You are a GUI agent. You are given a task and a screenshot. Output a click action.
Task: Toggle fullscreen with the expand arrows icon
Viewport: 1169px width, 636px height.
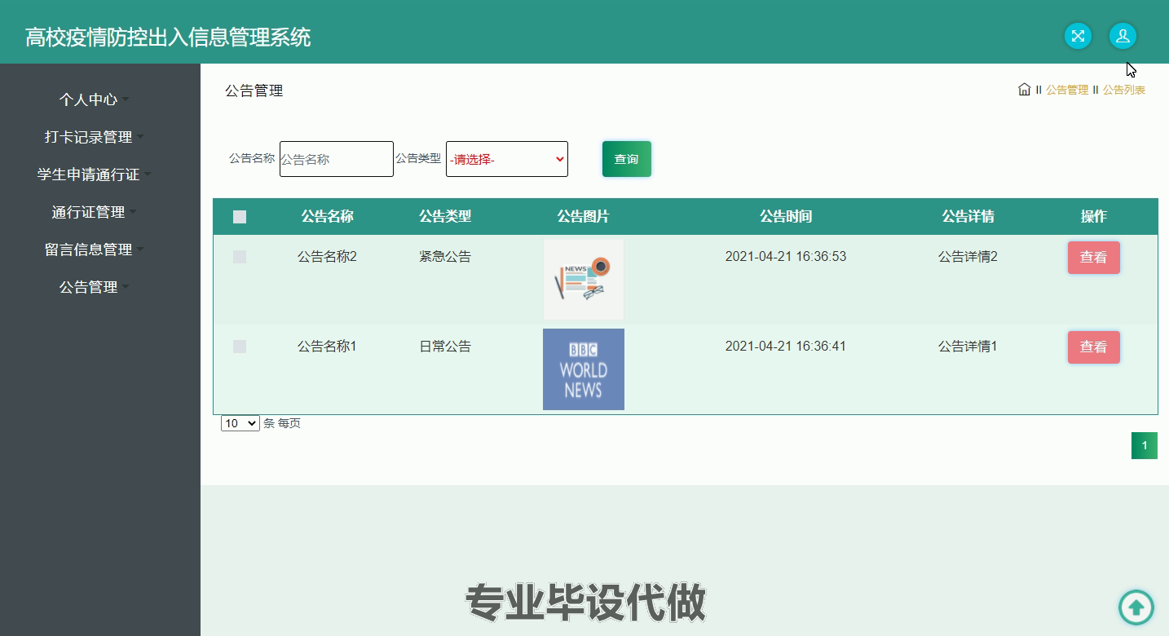click(1078, 36)
